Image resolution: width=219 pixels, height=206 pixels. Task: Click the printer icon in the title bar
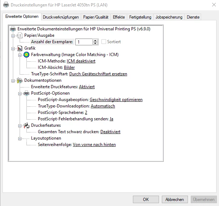pyautogui.click(x=6, y=5)
